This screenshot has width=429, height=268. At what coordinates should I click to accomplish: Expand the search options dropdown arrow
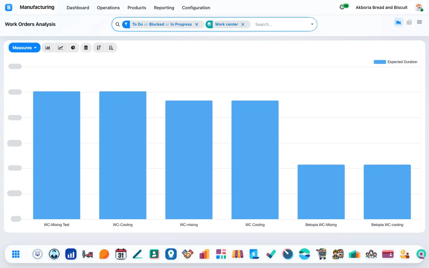(312, 24)
